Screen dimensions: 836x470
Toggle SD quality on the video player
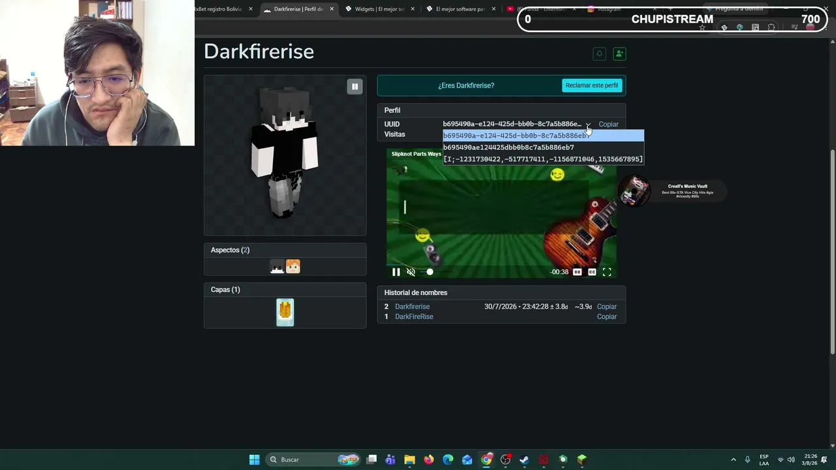[577, 272]
